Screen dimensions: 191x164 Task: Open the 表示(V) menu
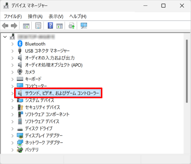tap(56, 16)
